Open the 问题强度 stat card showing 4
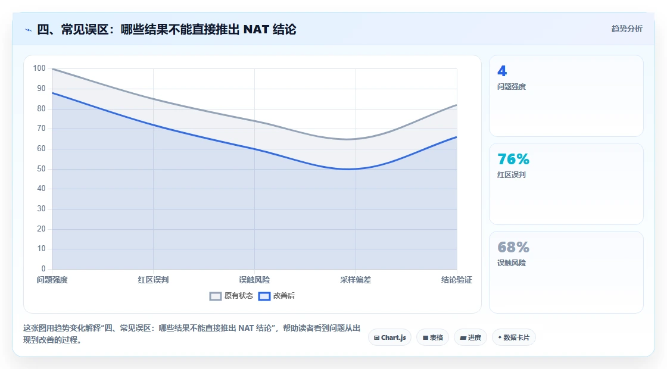This screenshot has width=667, height=369. (566, 96)
